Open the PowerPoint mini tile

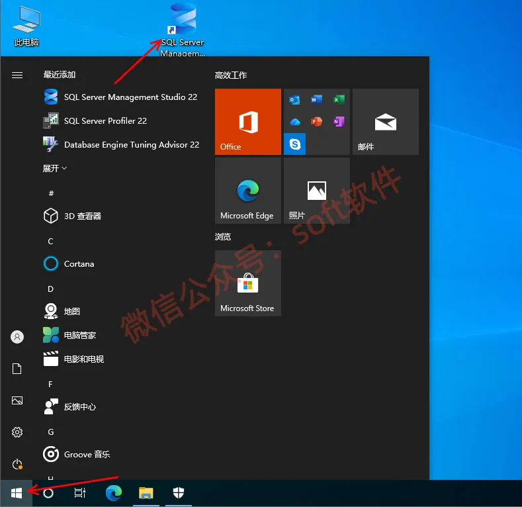pos(317,122)
